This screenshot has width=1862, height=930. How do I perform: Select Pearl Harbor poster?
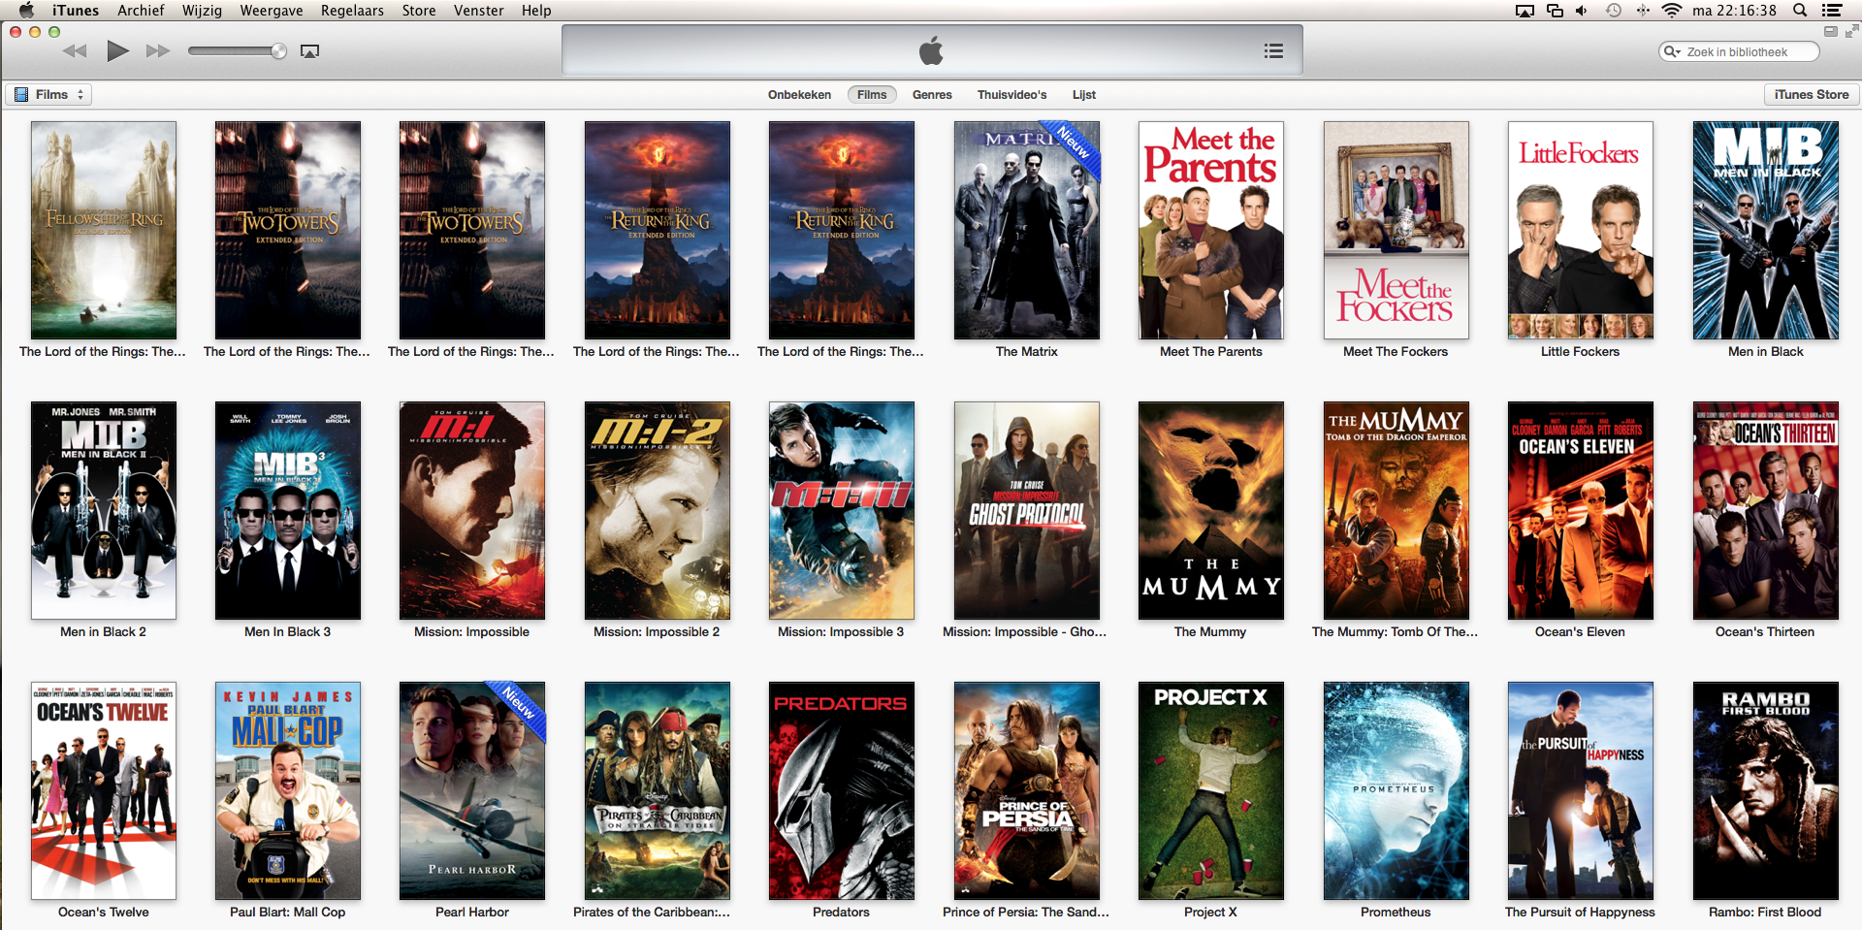point(472,790)
